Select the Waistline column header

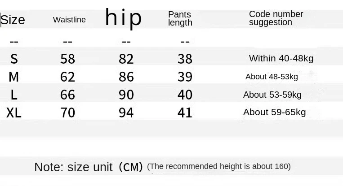(x=69, y=20)
